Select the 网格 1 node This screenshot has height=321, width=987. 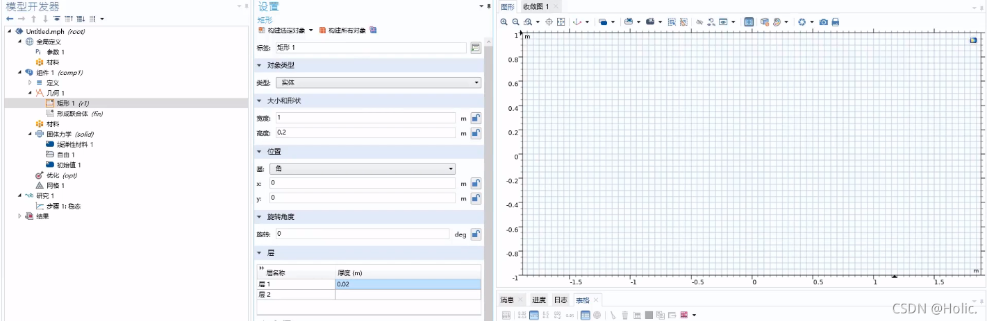click(x=50, y=185)
